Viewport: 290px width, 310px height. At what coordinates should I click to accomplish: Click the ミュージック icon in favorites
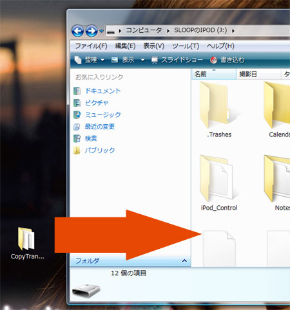point(77,114)
